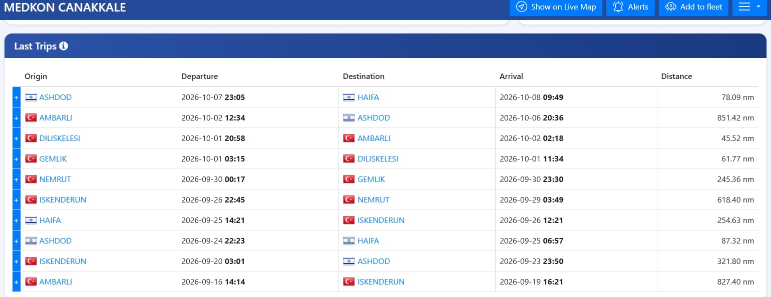Expand the NEMRUT to GEMLIK trip row
771x297 pixels.
click(16, 179)
